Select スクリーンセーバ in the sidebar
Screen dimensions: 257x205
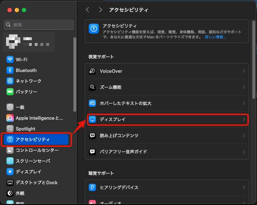click(x=33, y=161)
